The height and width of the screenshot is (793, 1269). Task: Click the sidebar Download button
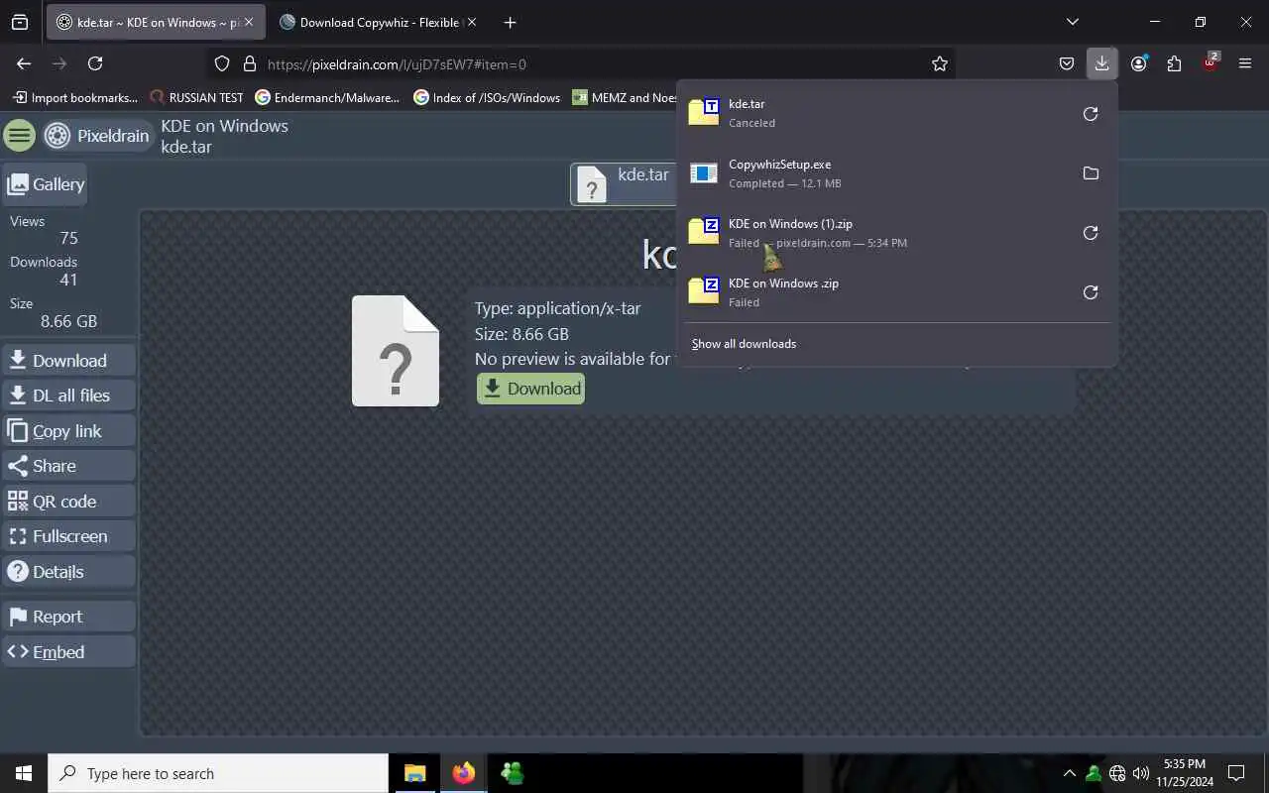tap(68, 361)
